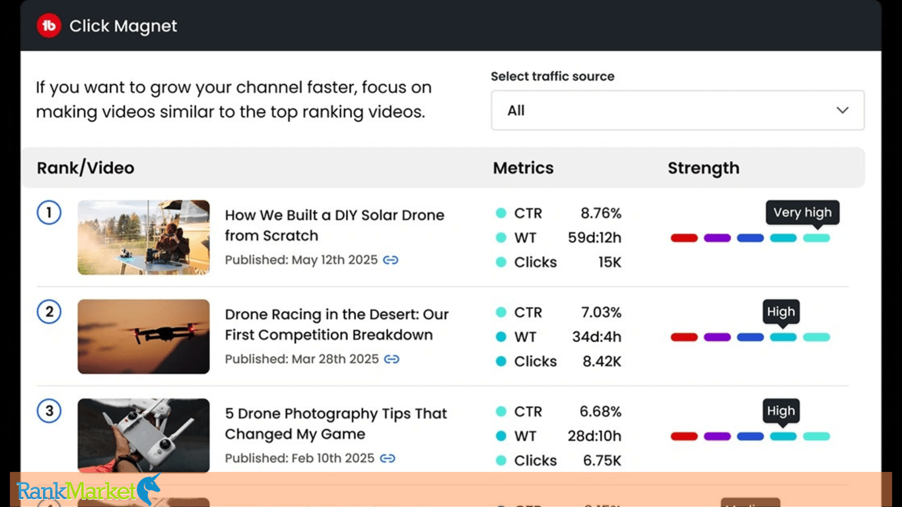Click the link icon next to Feb 10th 2025

tap(388, 458)
